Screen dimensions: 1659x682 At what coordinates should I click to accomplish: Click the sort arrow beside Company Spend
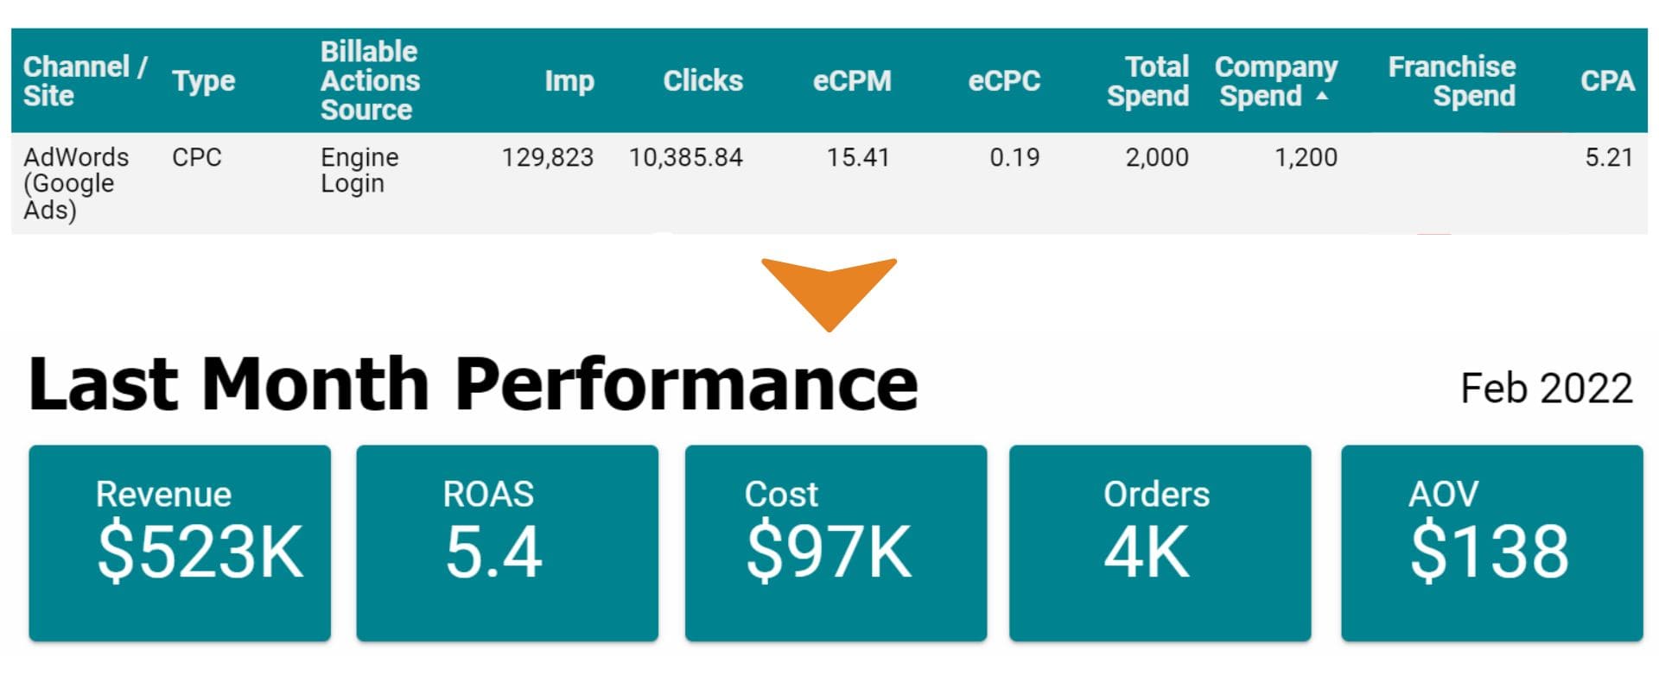[x=1322, y=97]
